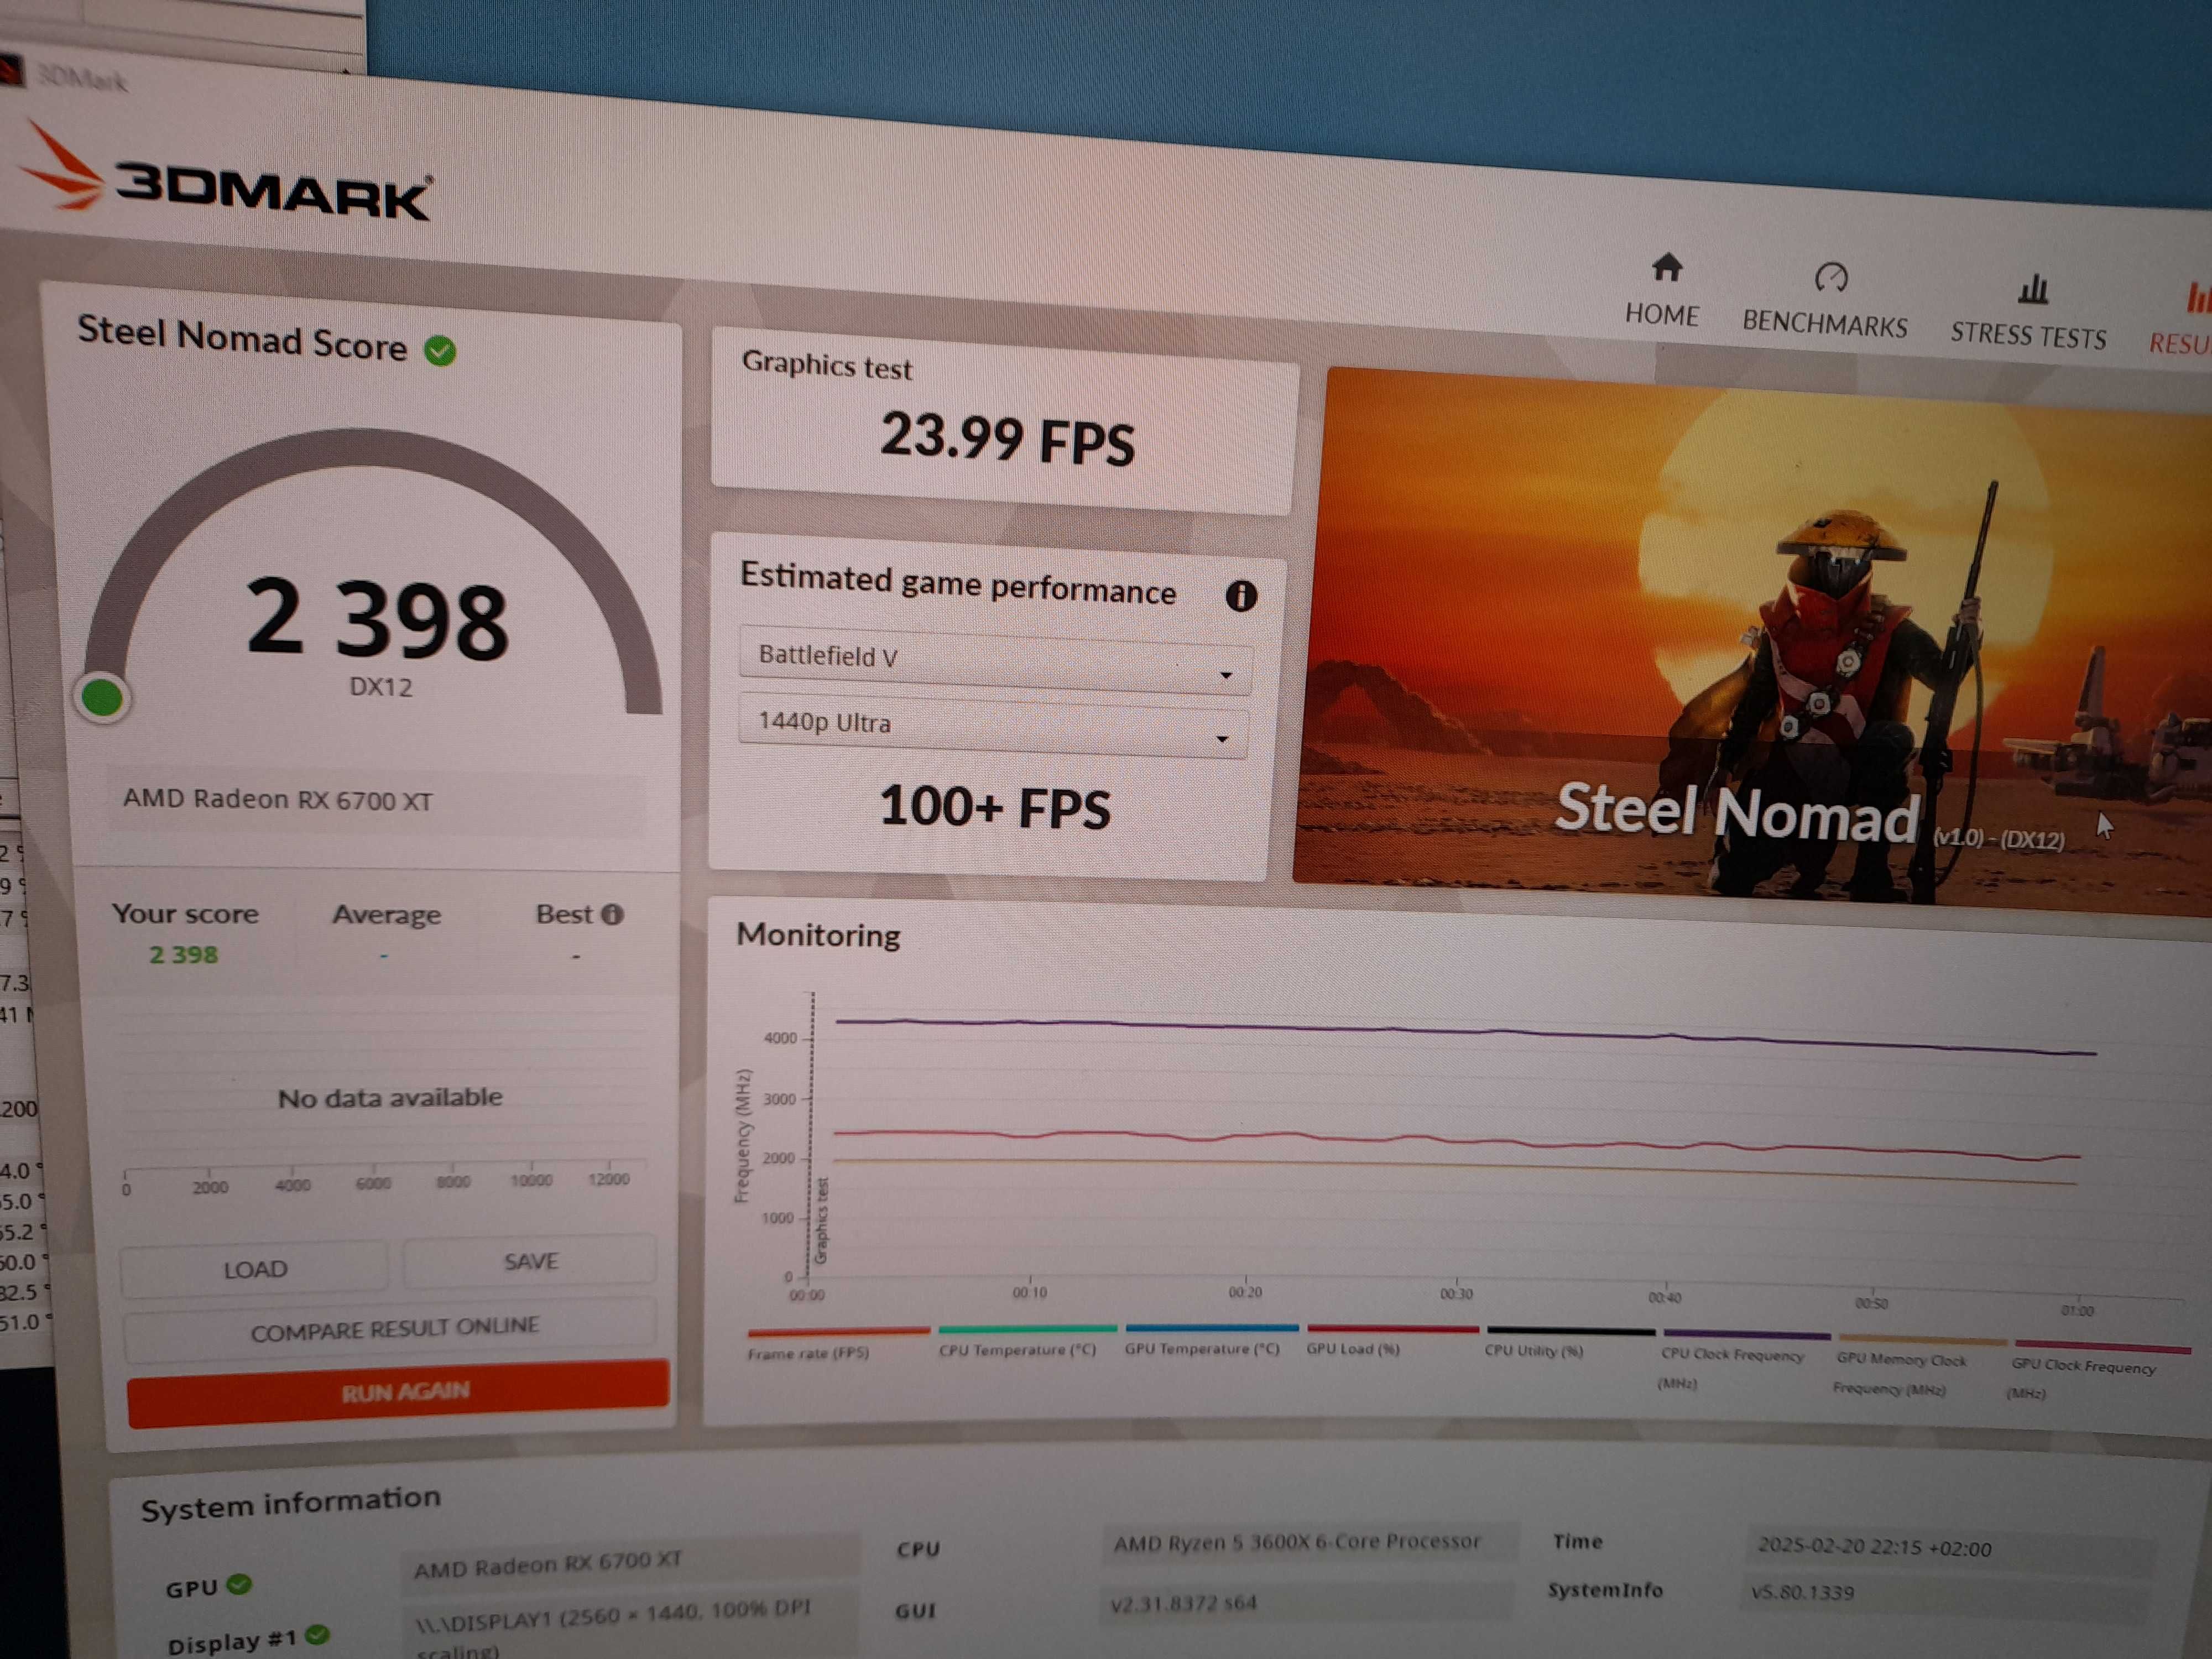The width and height of the screenshot is (2212, 1659).
Task: Click the green check next to GPU
Action: pyautogui.click(x=239, y=1584)
